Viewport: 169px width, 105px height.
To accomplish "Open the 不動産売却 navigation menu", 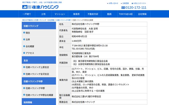I will [x=93, y=14].
